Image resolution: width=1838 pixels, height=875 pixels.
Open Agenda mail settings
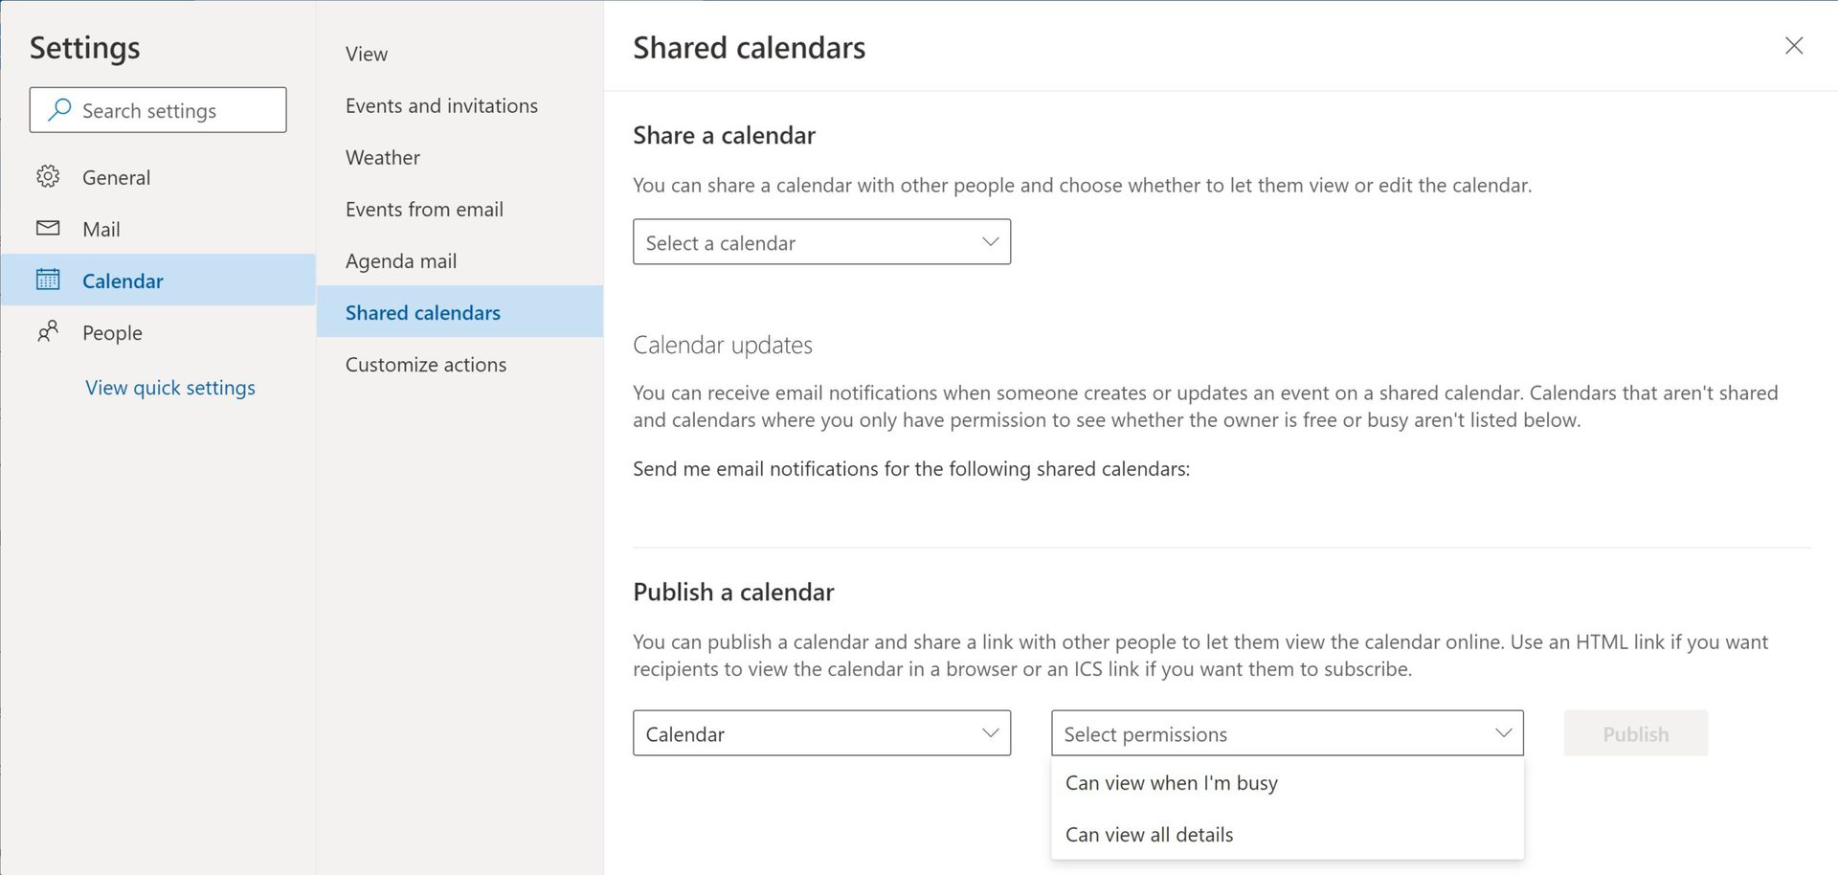401,261
